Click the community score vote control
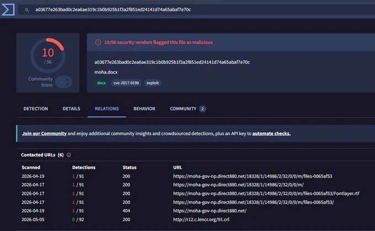 click(64, 82)
